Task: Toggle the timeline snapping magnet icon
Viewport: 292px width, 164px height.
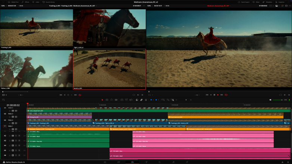Action: click(x=137, y=100)
